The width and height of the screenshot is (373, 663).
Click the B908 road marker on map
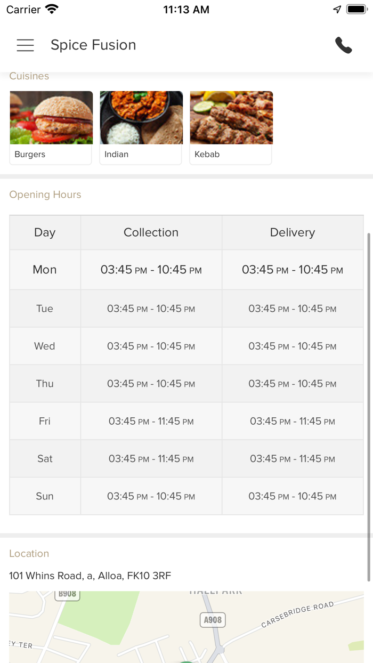68,594
